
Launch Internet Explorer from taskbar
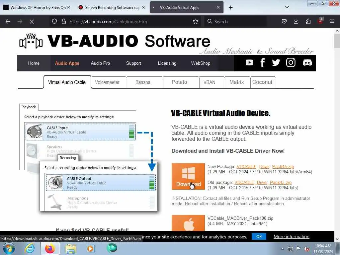click(30, 248)
